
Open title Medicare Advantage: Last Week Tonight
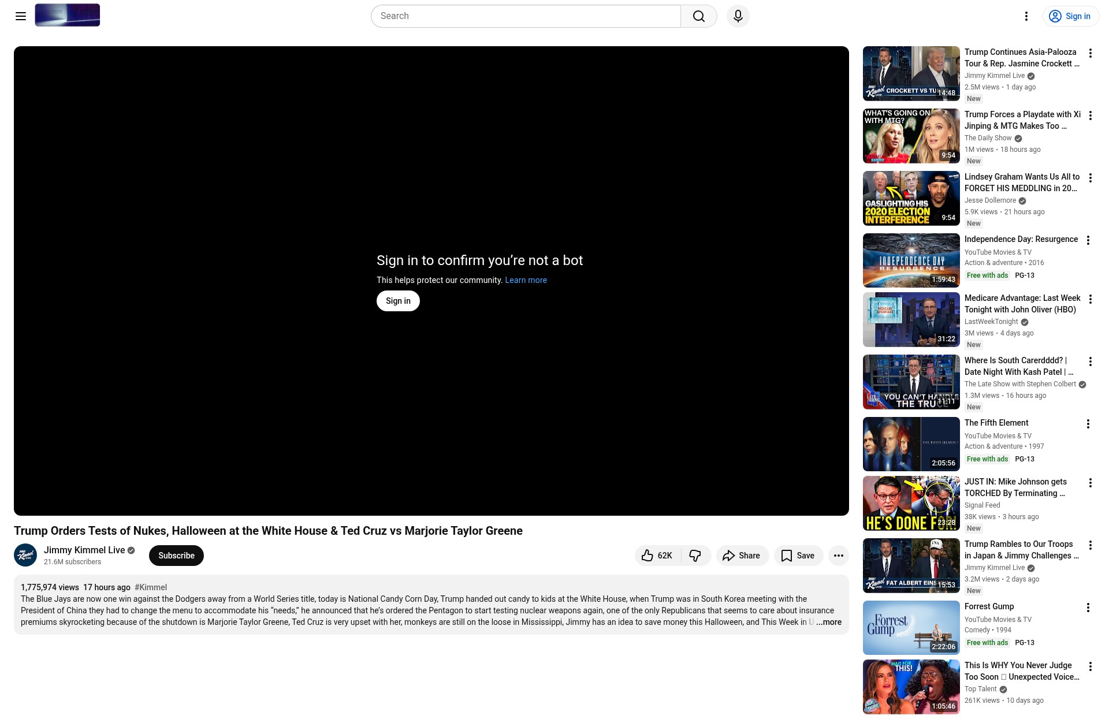(x=1022, y=304)
